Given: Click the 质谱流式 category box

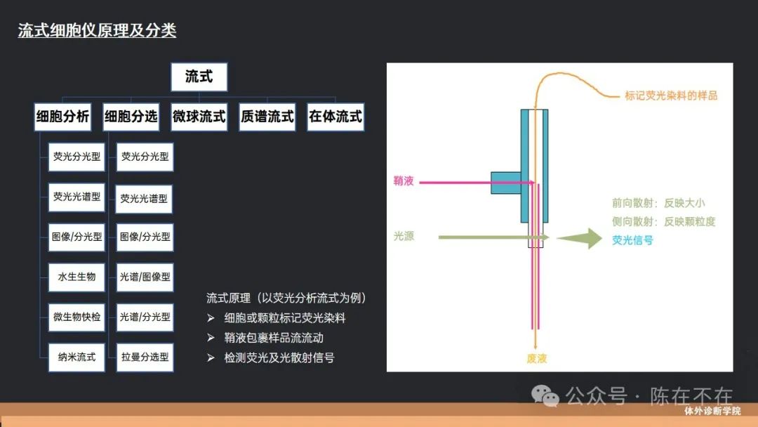Looking at the screenshot, I should tap(267, 117).
